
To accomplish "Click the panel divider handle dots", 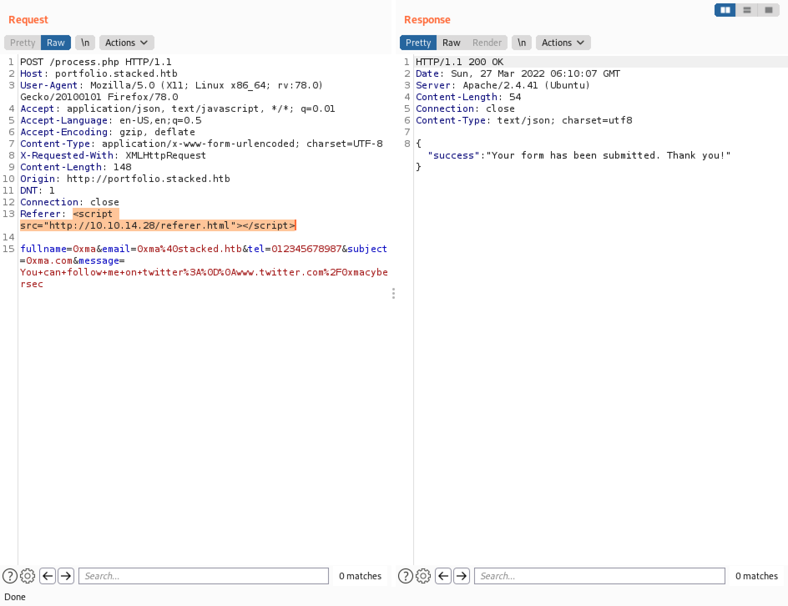I will (394, 293).
